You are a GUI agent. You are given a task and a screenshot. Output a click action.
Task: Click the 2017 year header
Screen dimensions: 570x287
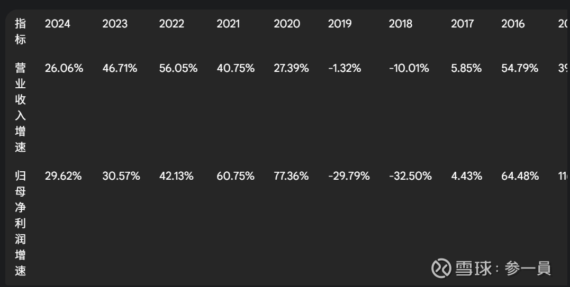463,24
